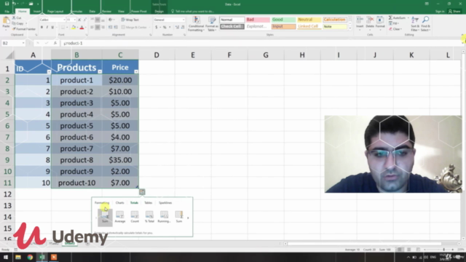The height and width of the screenshot is (262, 466).
Task: Open the Calibri font name dropdown
Action: [64, 20]
